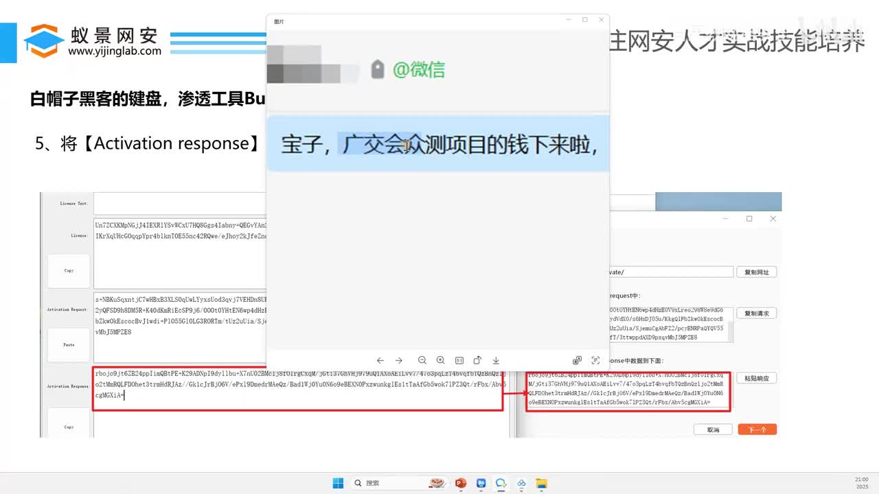879x494 pixels.
Task: Maximize the picture viewer window
Action: coord(585,20)
